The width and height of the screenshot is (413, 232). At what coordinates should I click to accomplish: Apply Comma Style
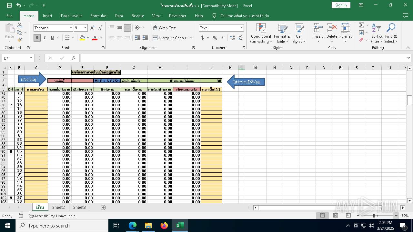coord(222,38)
